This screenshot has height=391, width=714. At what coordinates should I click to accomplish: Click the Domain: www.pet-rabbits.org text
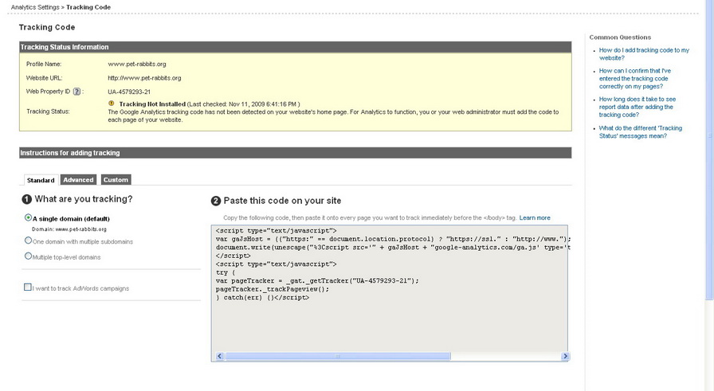click(69, 229)
